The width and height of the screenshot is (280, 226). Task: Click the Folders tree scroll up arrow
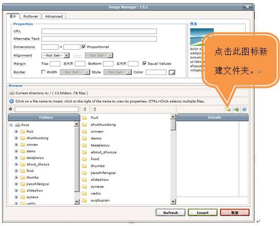point(76,124)
